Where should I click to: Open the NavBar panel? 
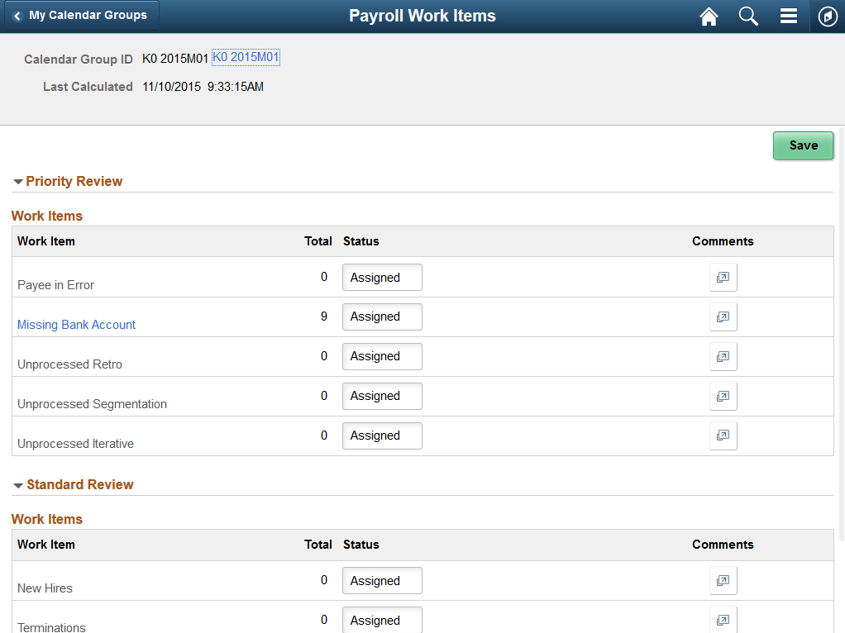click(x=827, y=16)
